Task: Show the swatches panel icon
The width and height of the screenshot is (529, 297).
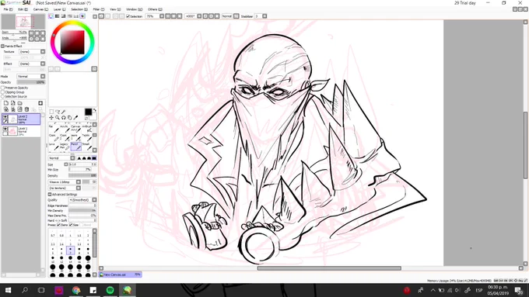Action: (x=76, y=16)
